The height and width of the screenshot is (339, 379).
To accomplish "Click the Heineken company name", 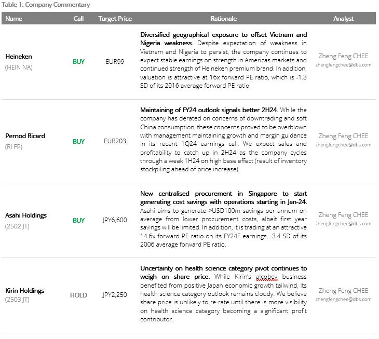I will point(18,56).
